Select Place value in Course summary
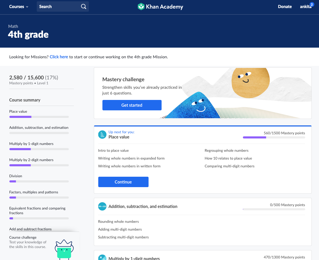Viewport: 319px width, 260px height. (x=18, y=111)
